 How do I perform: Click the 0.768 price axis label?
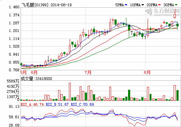14,70
